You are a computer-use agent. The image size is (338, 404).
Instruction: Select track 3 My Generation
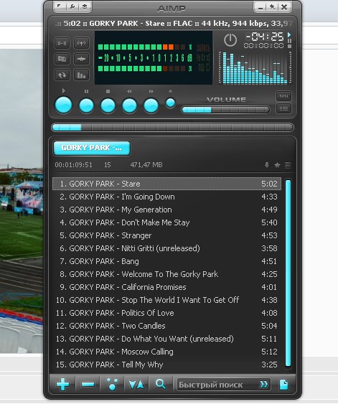(x=166, y=210)
